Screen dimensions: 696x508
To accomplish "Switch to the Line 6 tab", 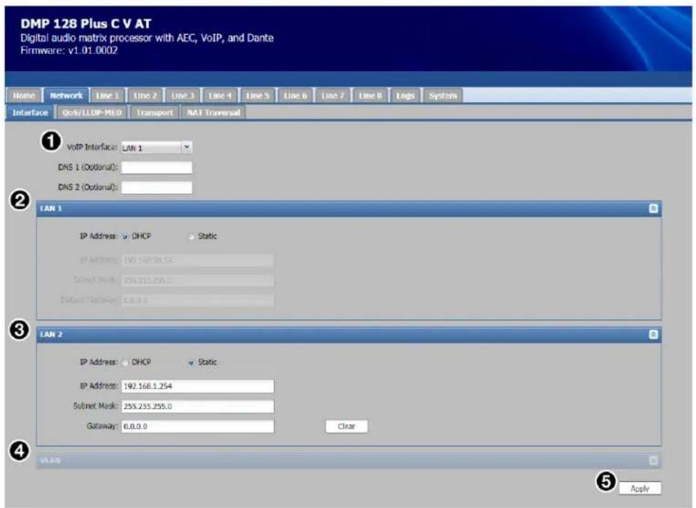I will click(295, 96).
